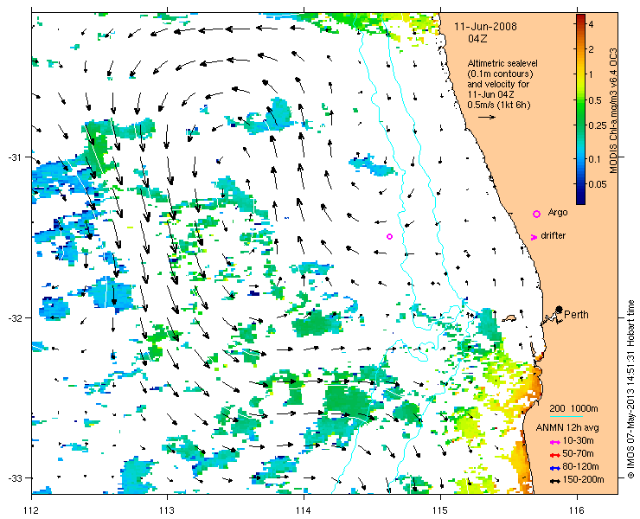The image size is (640, 519).
Task: Click the longitude axis label 115
Action: point(440,510)
